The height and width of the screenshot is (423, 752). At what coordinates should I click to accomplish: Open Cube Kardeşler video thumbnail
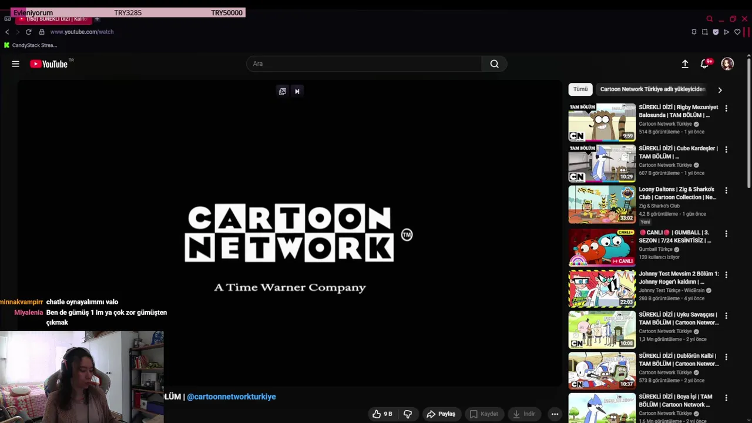(602, 163)
